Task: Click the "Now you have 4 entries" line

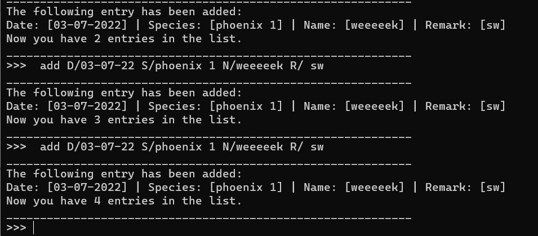Action: click(124, 201)
